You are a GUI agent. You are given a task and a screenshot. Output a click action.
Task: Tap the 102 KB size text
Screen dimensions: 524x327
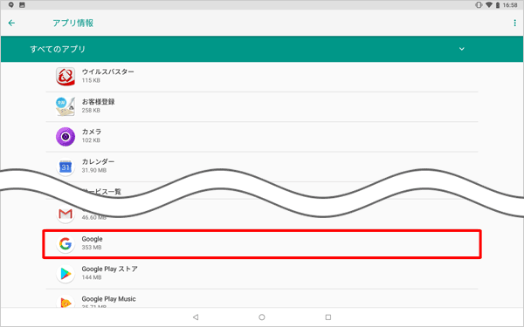tap(91, 140)
